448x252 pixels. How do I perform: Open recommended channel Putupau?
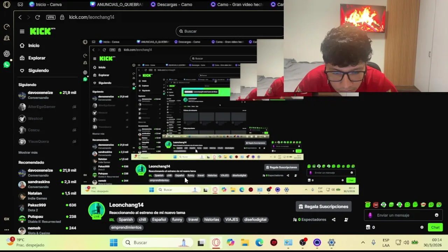47,219
